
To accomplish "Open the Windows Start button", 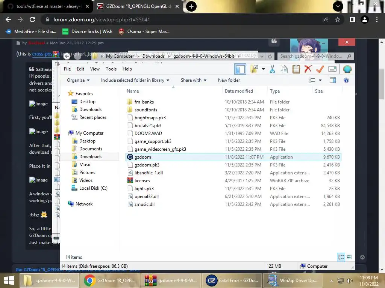I will point(9,280).
